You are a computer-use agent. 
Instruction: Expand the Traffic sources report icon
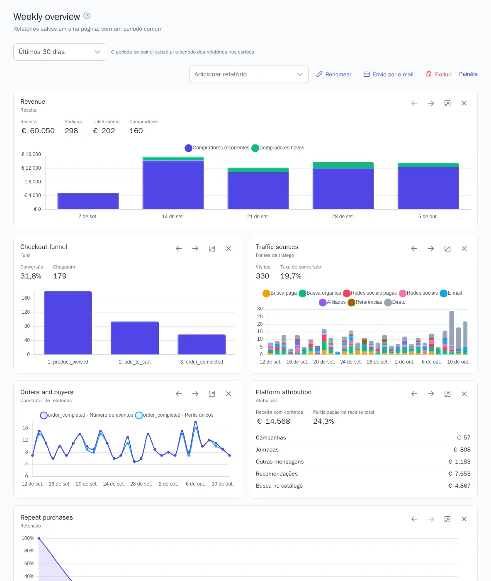tap(447, 249)
